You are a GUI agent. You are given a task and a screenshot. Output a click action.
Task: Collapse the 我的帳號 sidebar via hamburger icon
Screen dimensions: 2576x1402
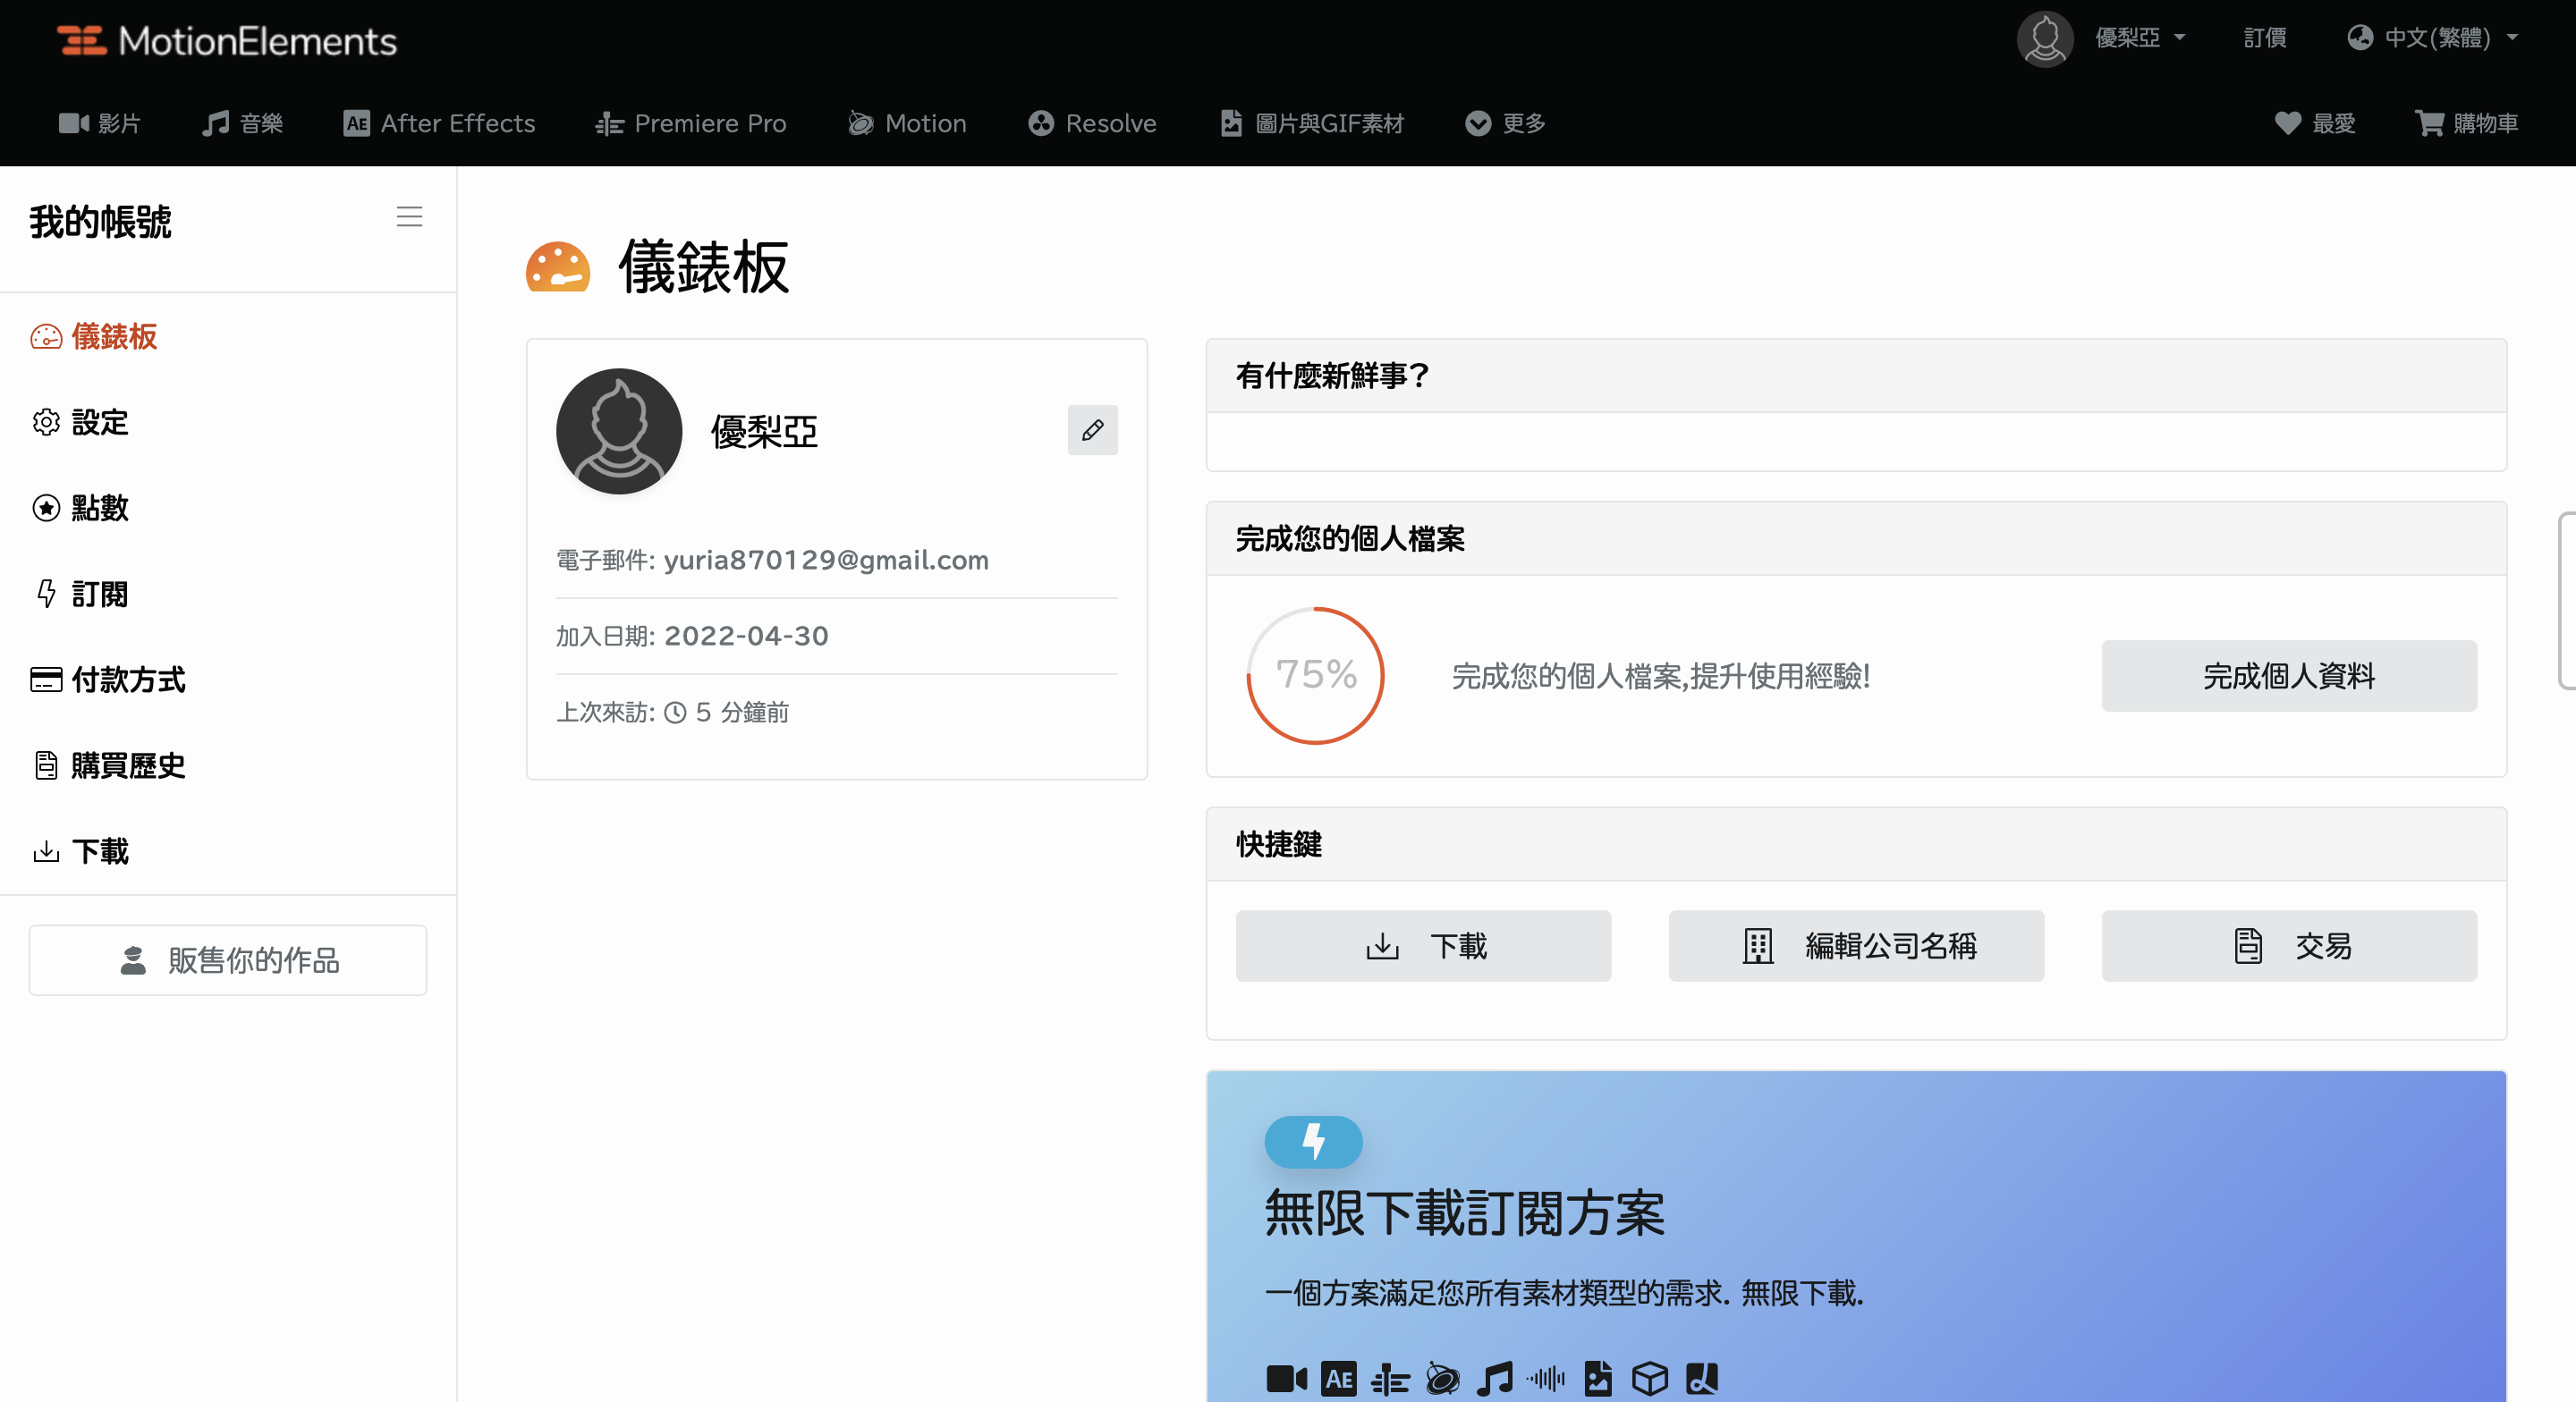(409, 217)
